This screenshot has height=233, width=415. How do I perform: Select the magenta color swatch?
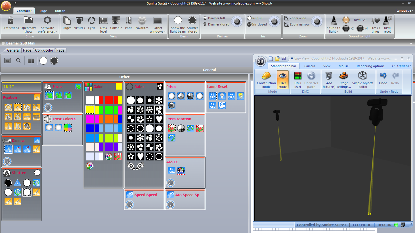click(90, 119)
